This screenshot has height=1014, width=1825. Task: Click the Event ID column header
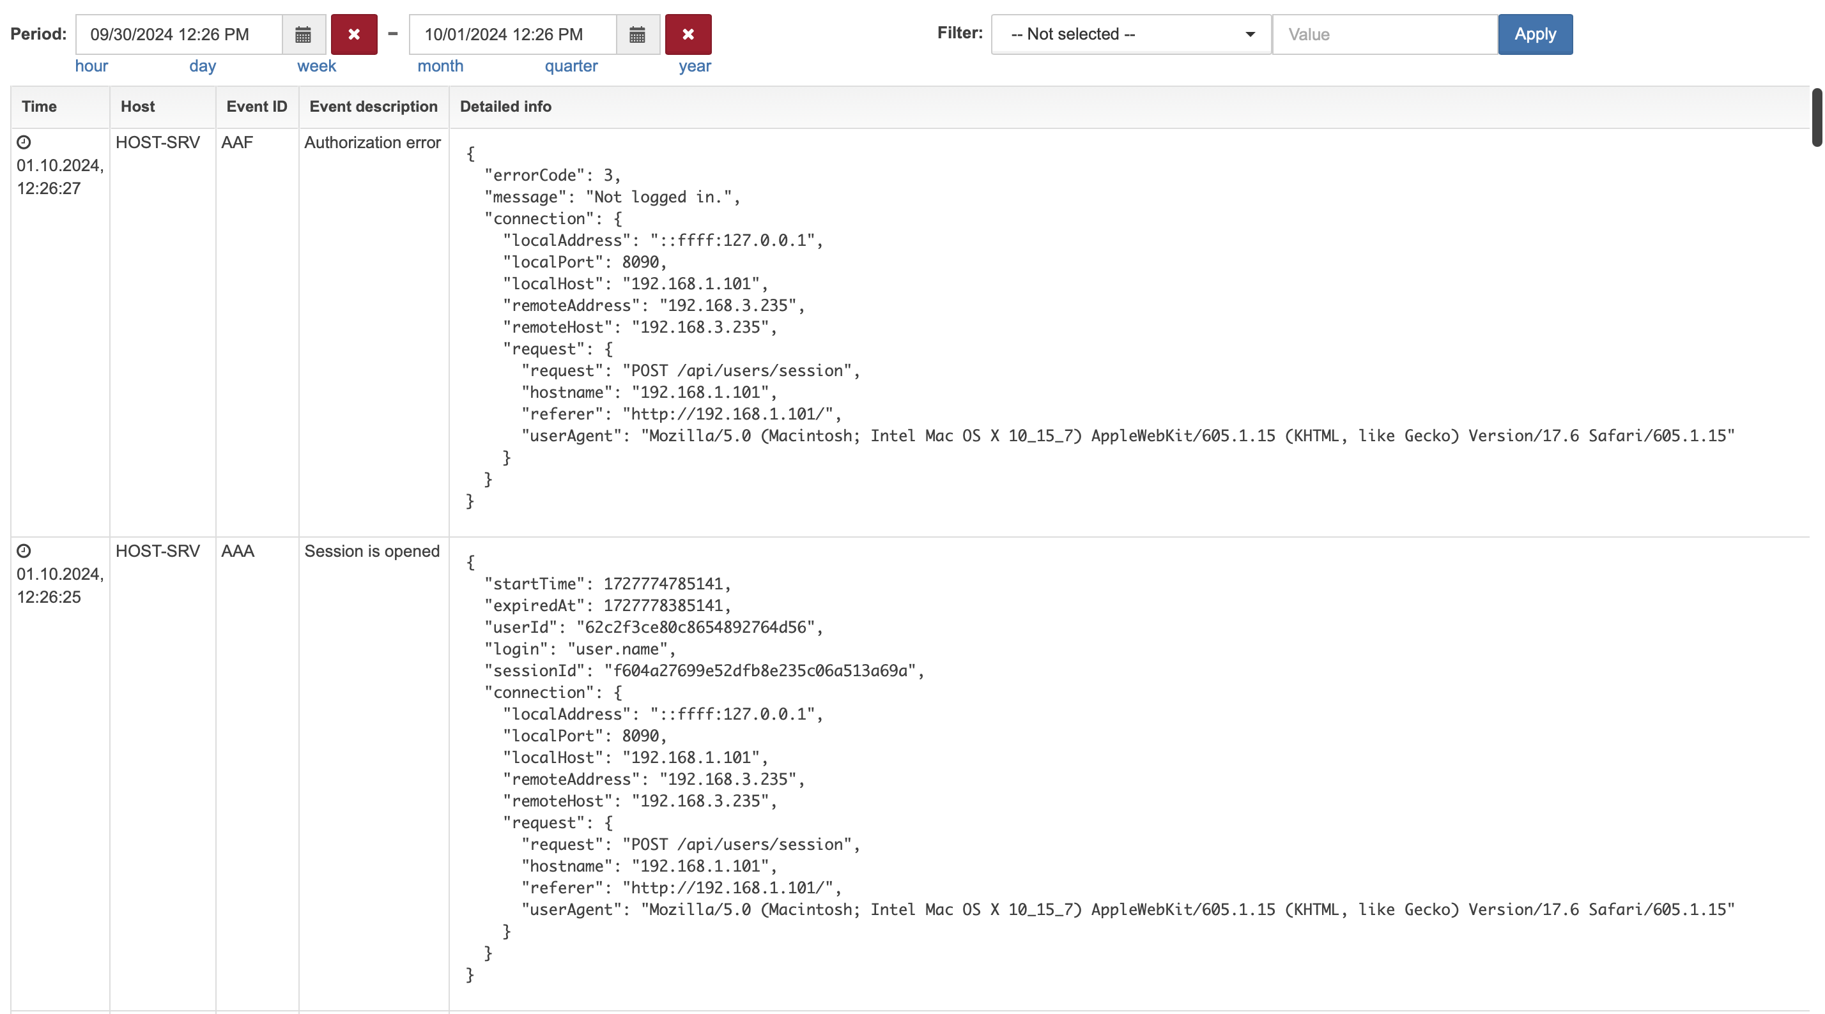click(x=256, y=106)
